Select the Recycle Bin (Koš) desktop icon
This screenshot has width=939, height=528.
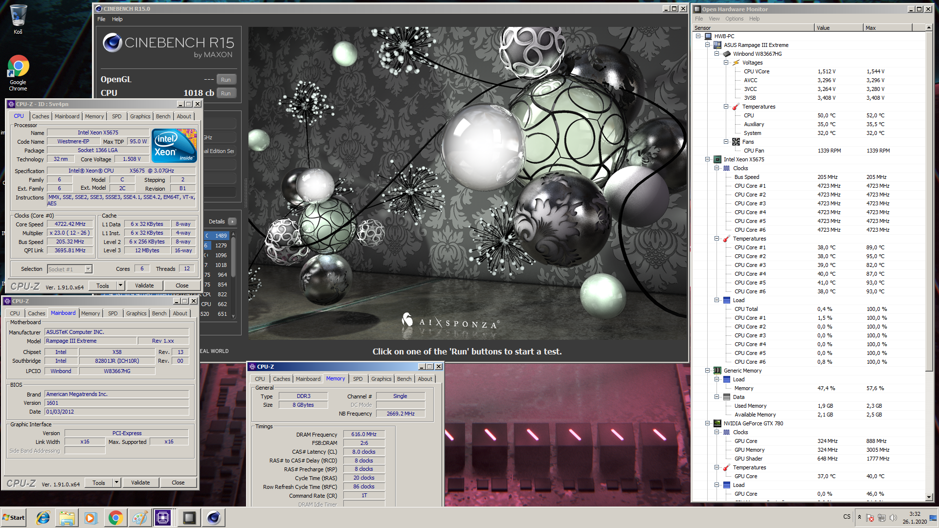tap(18, 20)
